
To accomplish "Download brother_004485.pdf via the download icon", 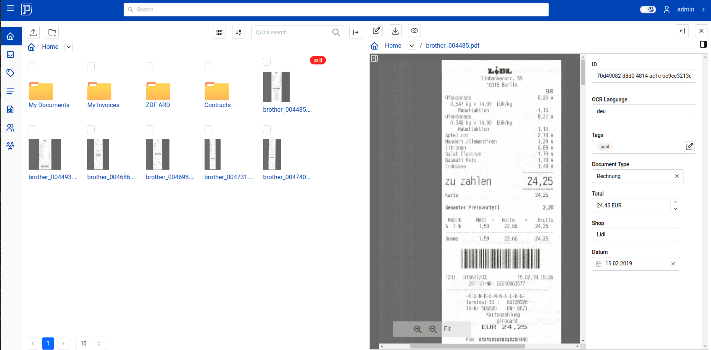I will [395, 31].
